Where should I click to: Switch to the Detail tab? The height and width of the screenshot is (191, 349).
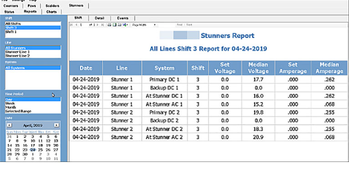coord(99,18)
